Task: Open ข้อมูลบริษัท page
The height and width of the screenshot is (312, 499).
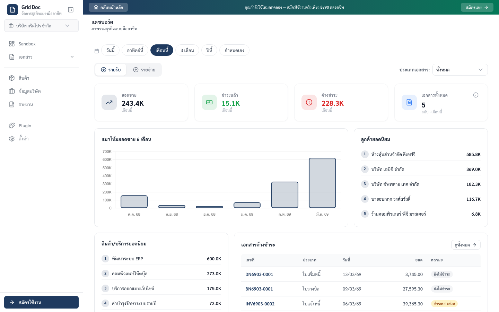Action: pyautogui.click(x=30, y=91)
